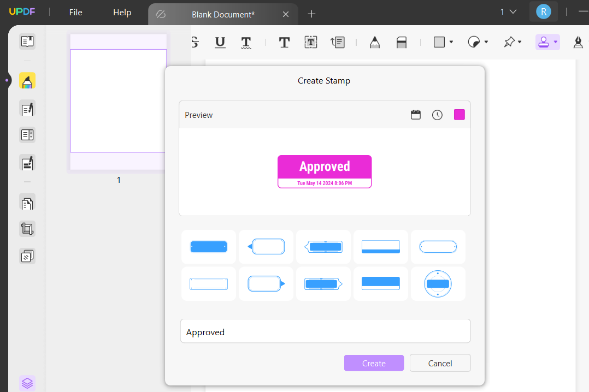Image resolution: width=589 pixels, height=392 pixels.
Task: Toggle the calendar option in stamp preview
Action: pos(415,115)
